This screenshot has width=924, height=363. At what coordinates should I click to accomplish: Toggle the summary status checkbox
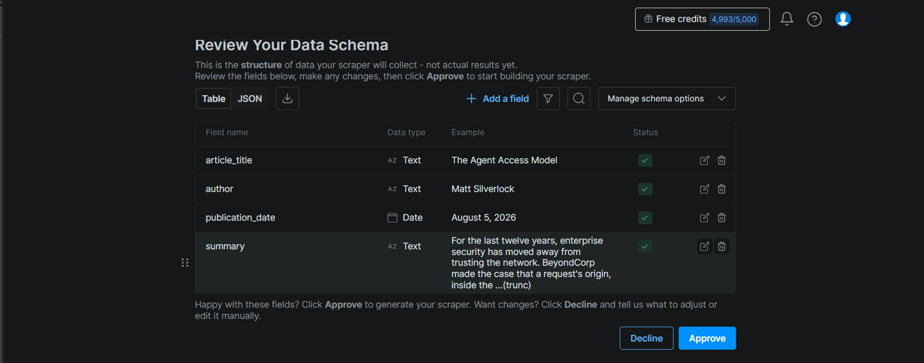645,246
